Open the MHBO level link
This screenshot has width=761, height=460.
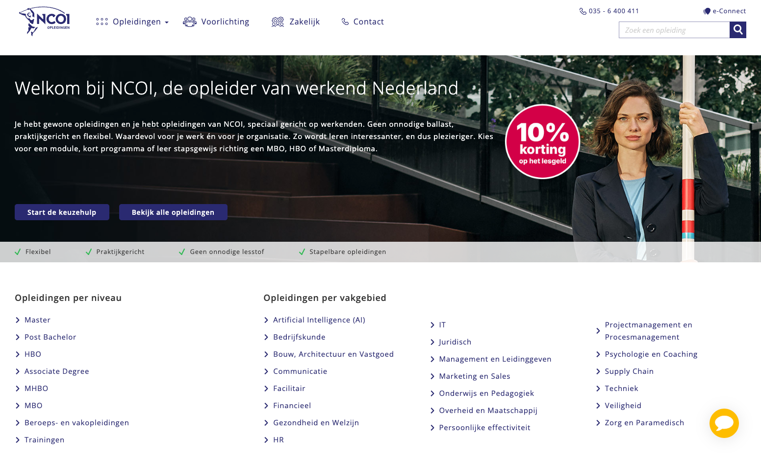point(36,389)
